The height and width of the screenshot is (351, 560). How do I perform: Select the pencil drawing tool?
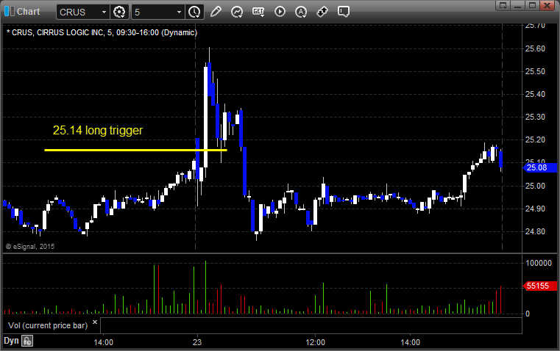[x=216, y=12]
